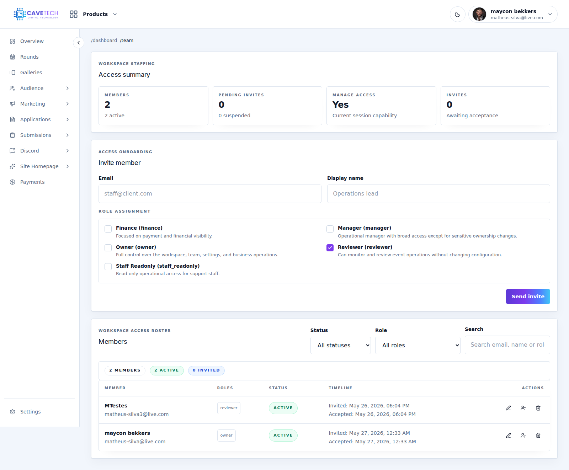
Task: Click the Audience people icon
Action: coord(12,88)
